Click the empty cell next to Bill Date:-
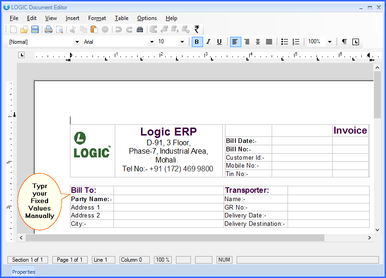Viewport: 386px width, 278px height. pos(302,141)
